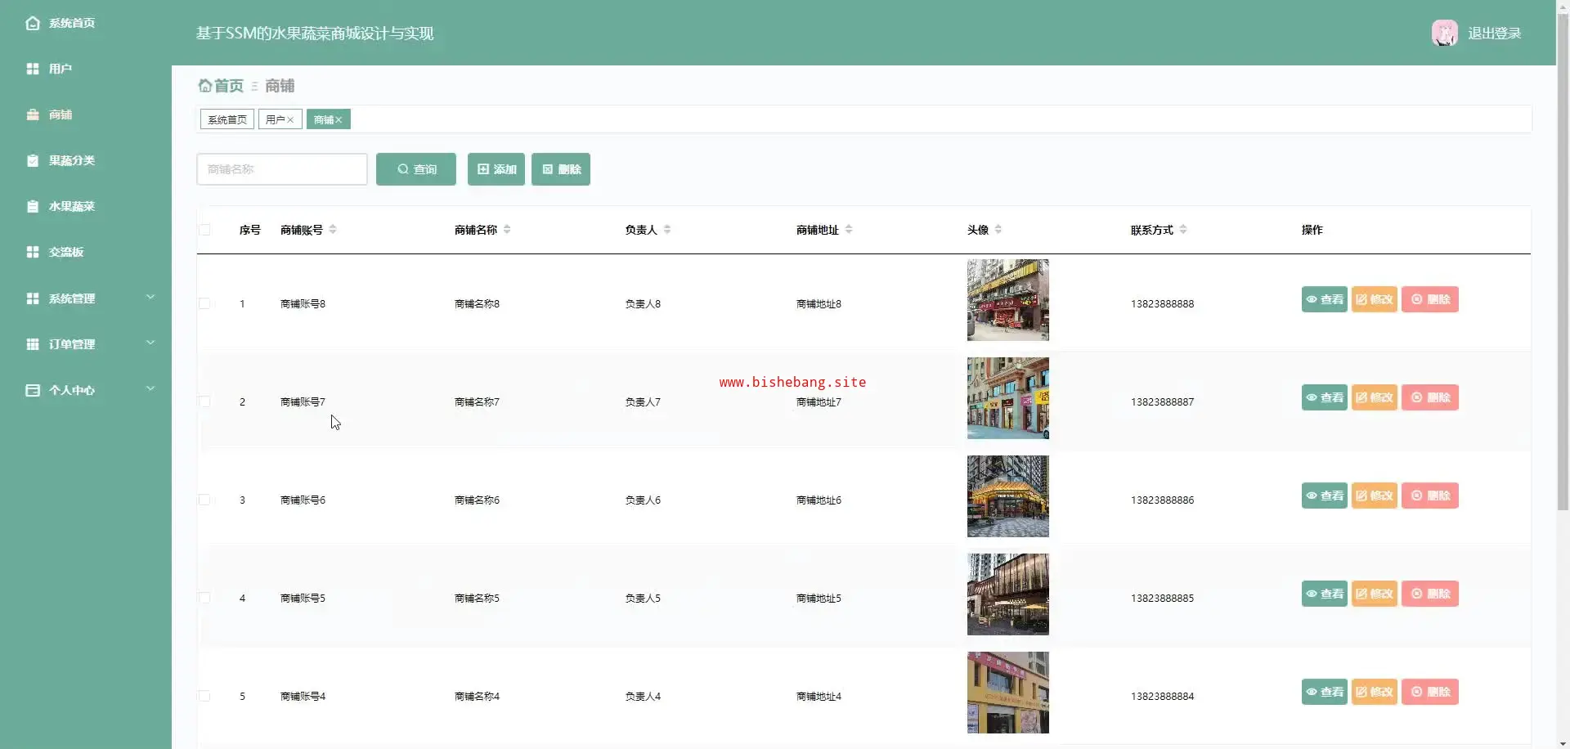Open 水果蔬菜 from the sidebar menu
The height and width of the screenshot is (749, 1570).
point(71,206)
